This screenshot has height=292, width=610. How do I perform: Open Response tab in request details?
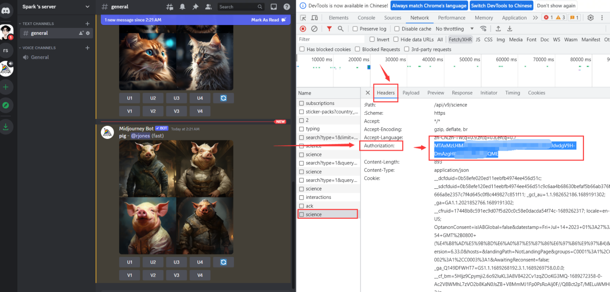tap(462, 93)
